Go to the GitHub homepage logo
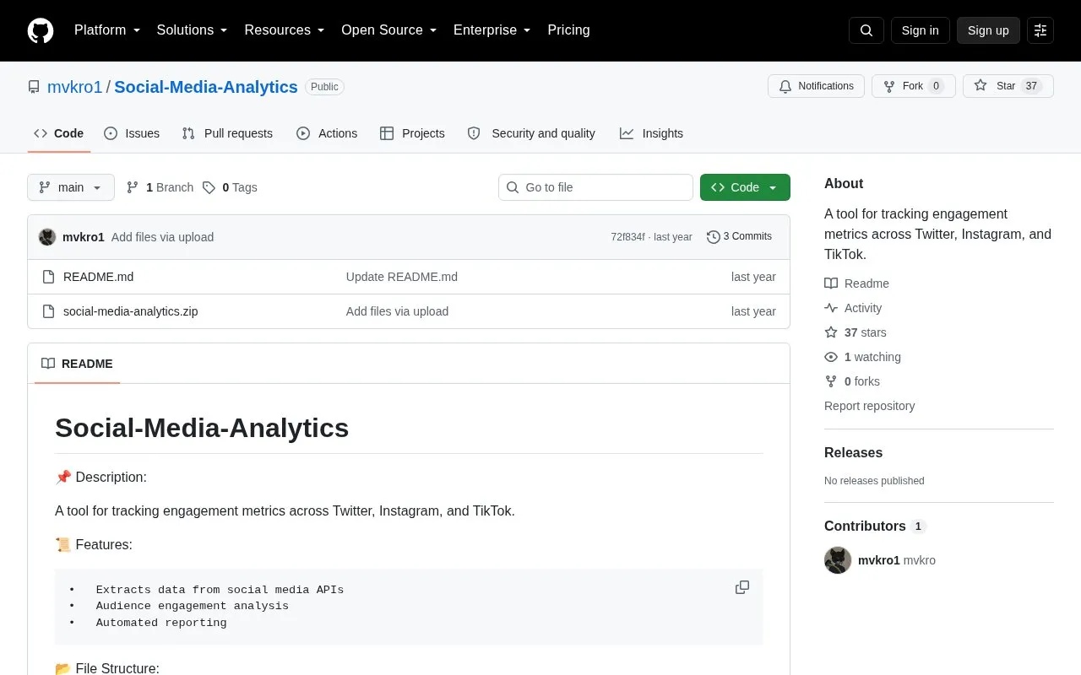1081x675 pixels. tap(41, 30)
